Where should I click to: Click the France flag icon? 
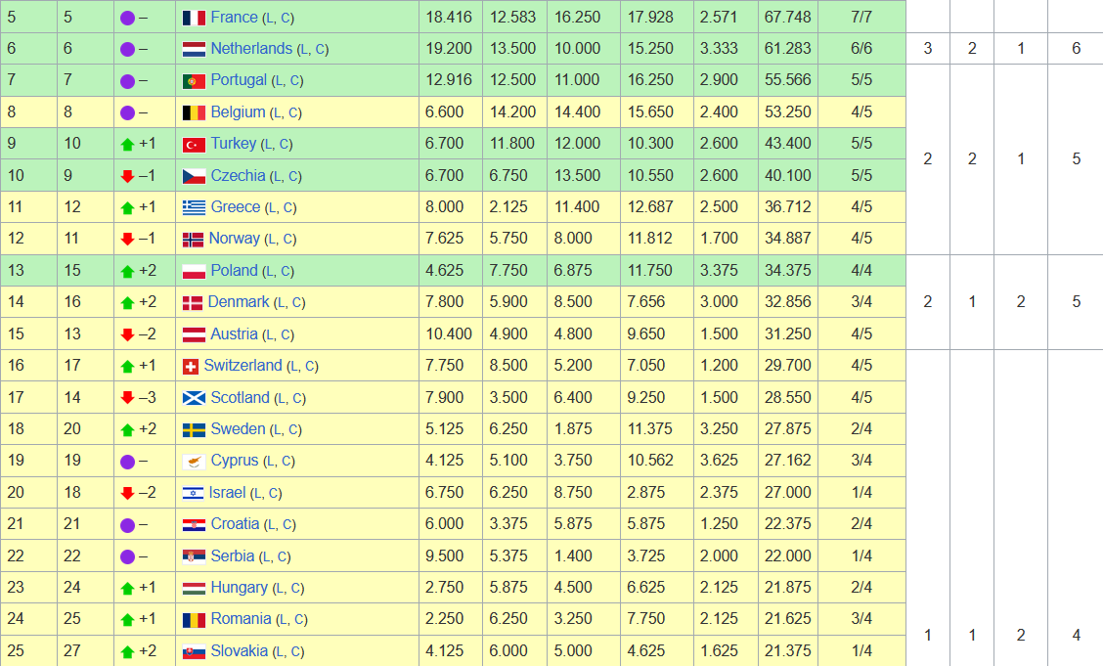(194, 18)
